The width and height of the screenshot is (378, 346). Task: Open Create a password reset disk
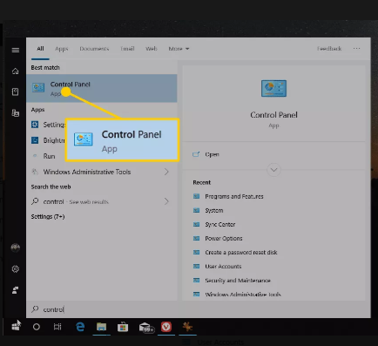(241, 252)
